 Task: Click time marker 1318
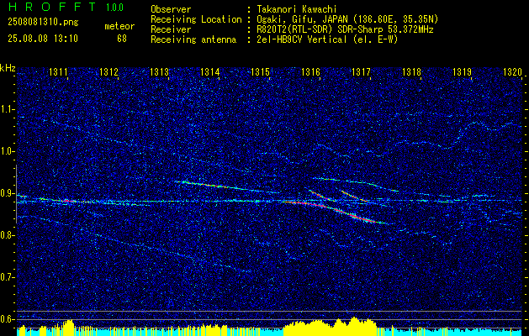[411, 71]
